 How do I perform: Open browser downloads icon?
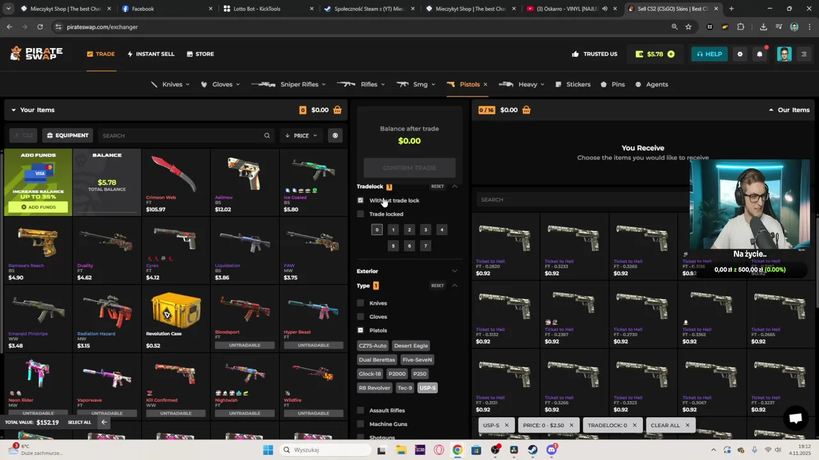[x=763, y=27]
